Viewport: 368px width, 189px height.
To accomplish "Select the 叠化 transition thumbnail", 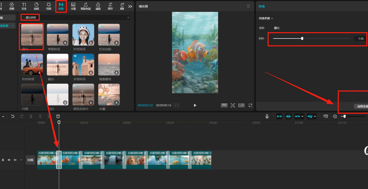I will click(x=32, y=35).
